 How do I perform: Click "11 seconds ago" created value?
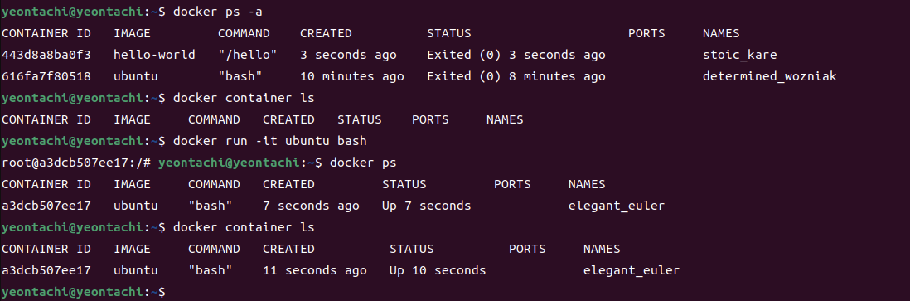pyautogui.click(x=315, y=270)
